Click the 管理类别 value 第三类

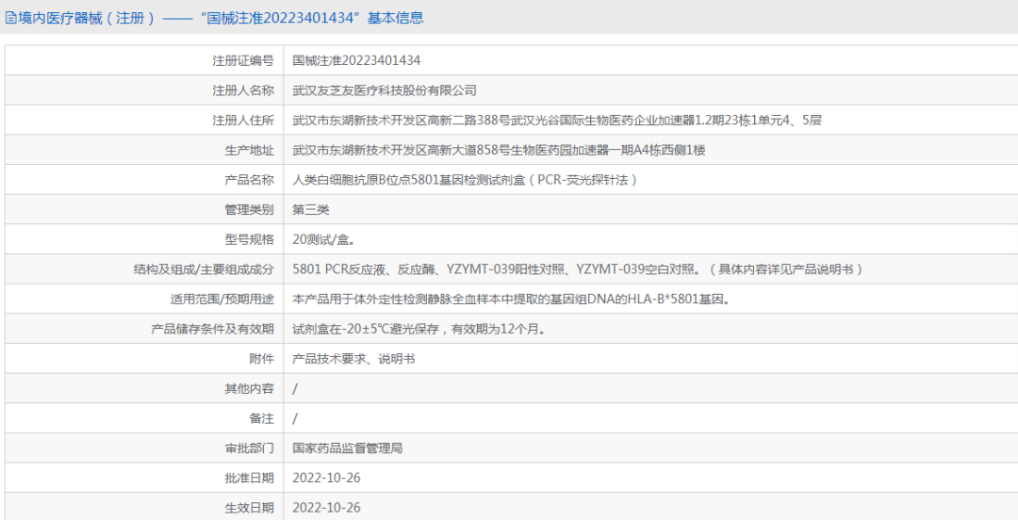coord(311,210)
